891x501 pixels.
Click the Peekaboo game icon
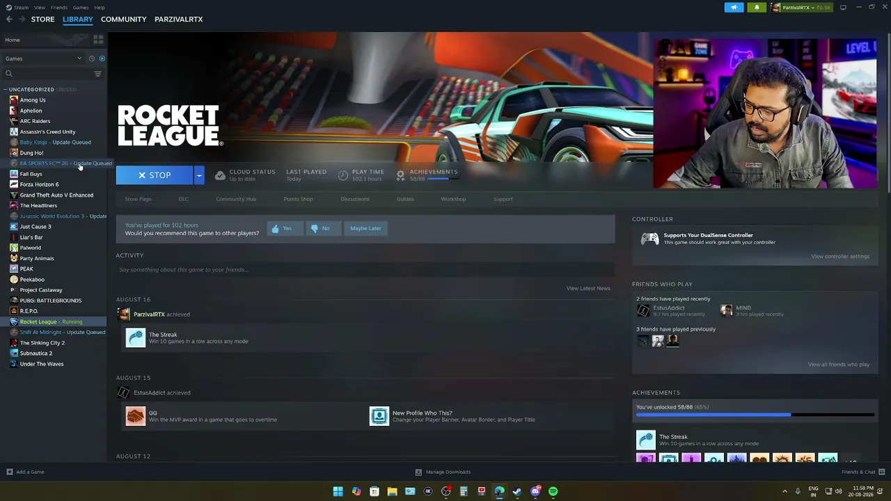(x=14, y=280)
